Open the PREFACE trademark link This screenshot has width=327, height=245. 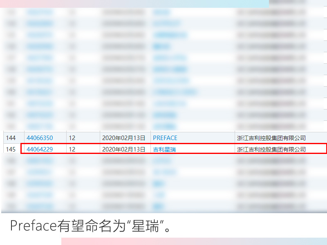(x=165, y=138)
